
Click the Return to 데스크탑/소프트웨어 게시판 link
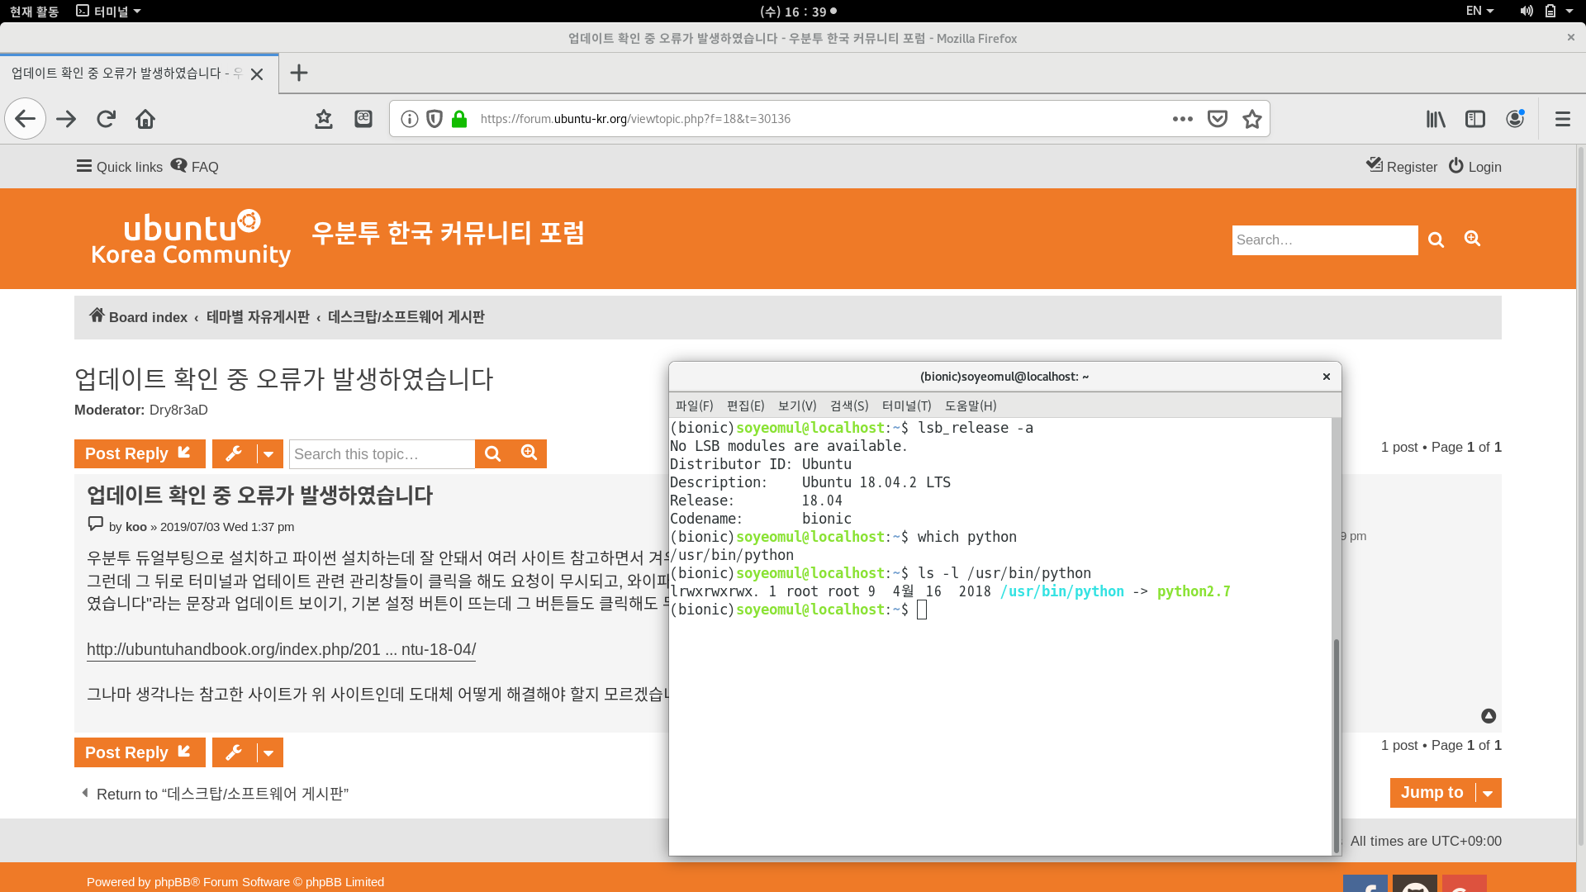[215, 794]
